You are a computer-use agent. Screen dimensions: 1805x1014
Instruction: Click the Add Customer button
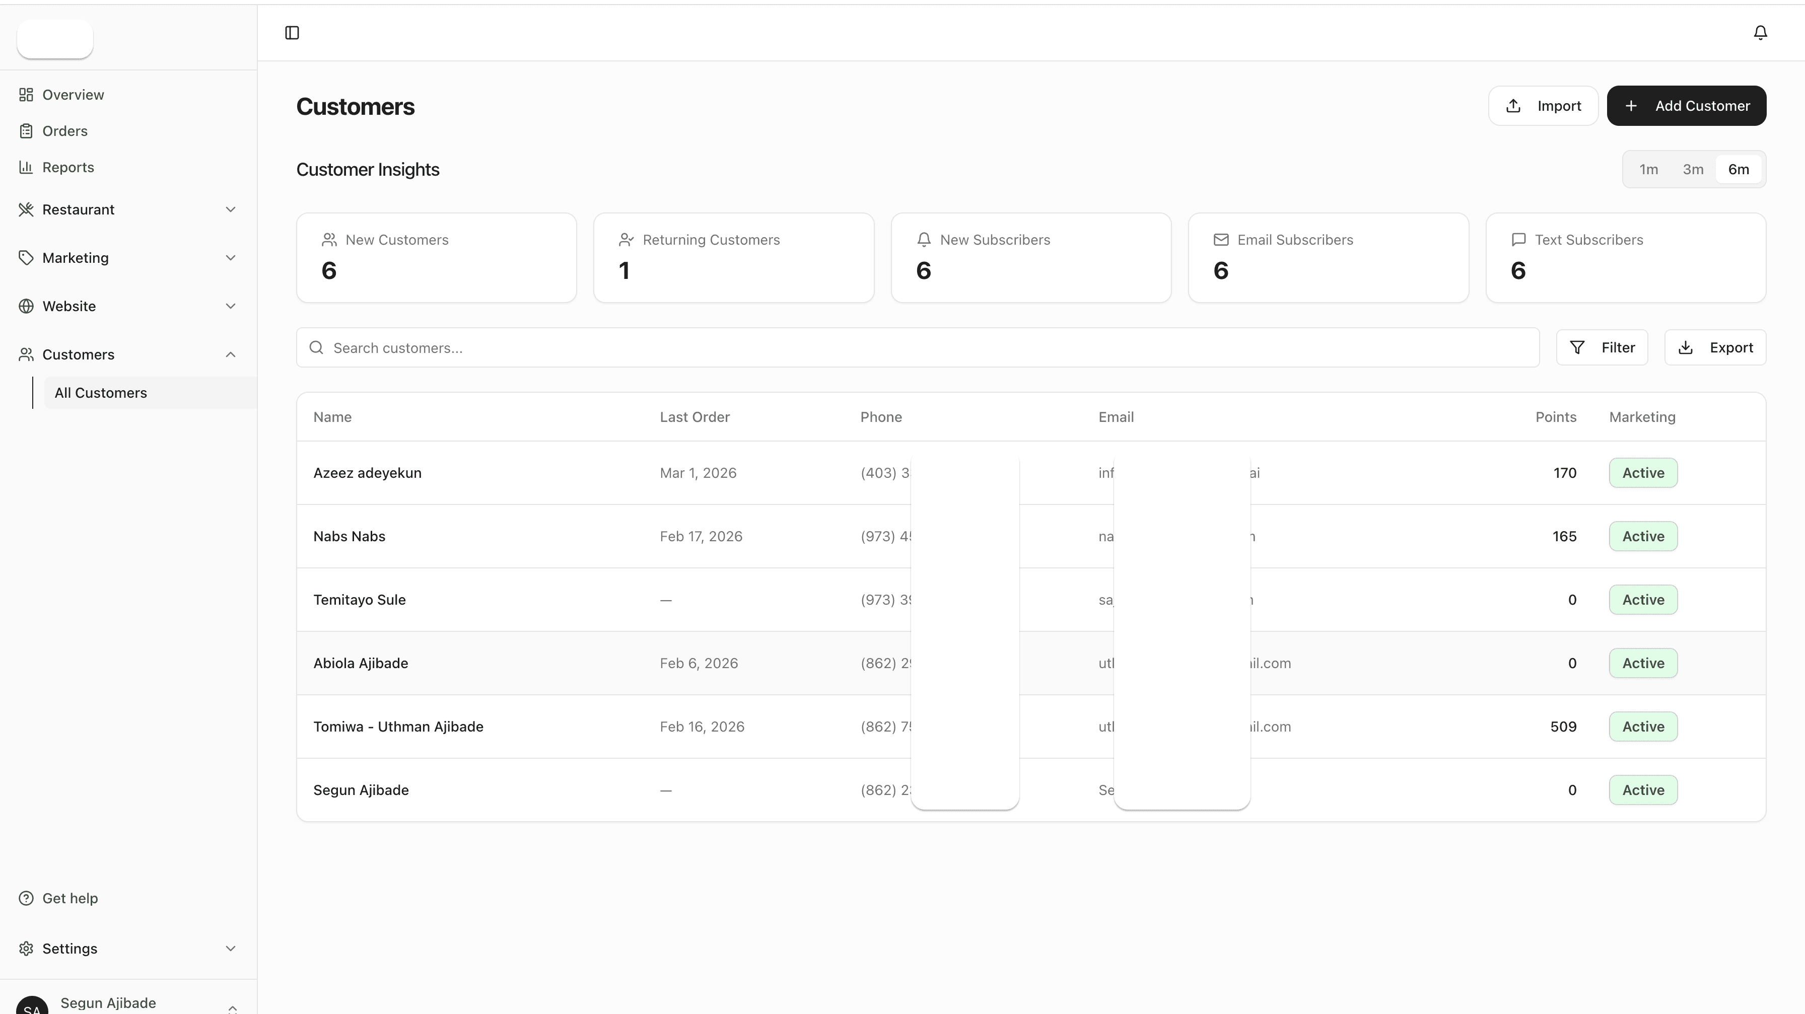pyautogui.click(x=1686, y=106)
